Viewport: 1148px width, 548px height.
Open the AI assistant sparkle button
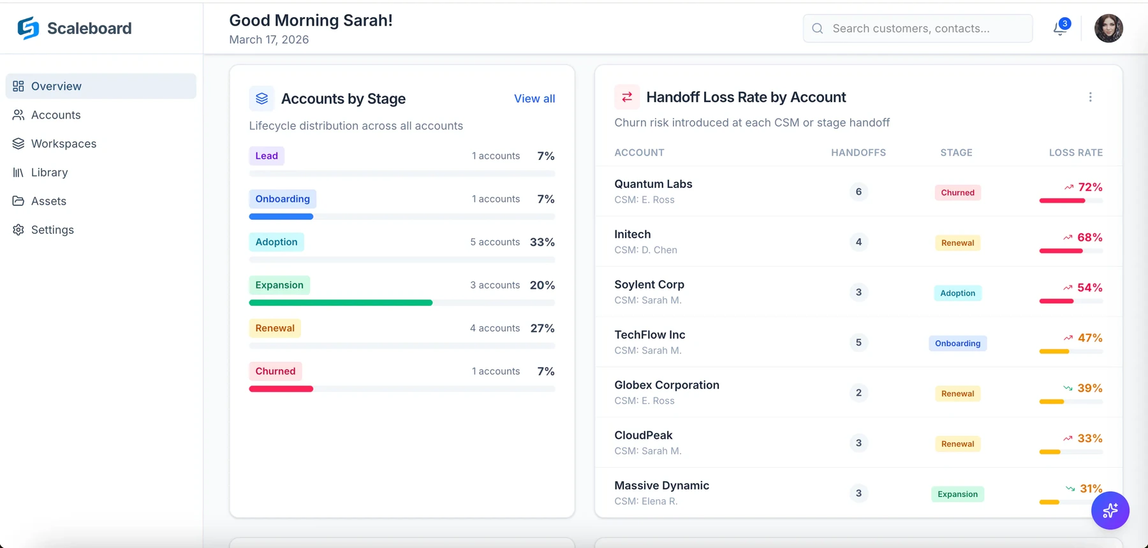click(x=1110, y=510)
